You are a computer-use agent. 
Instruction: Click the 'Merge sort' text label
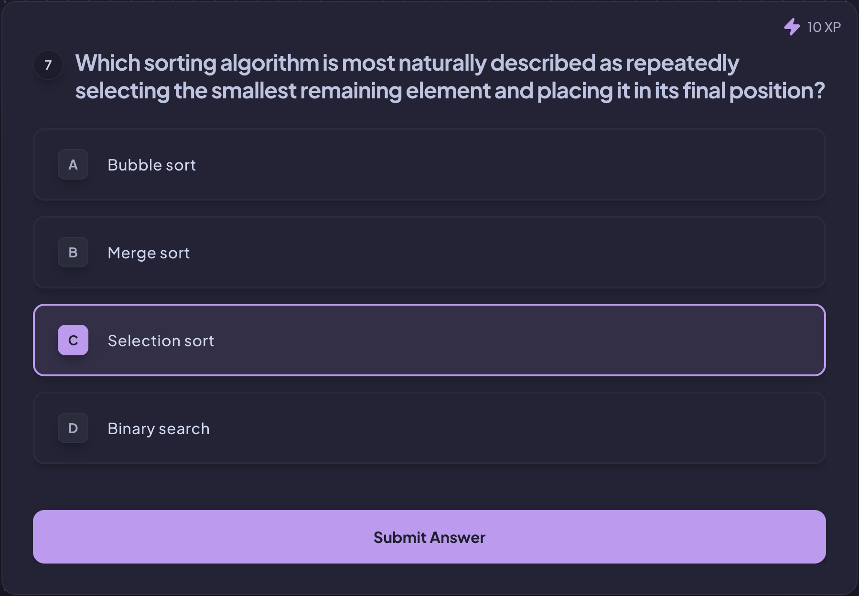point(149,253)
